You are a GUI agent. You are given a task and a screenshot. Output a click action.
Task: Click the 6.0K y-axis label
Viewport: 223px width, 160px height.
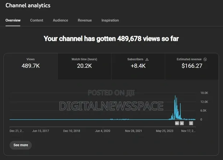[x=204, y=110]
